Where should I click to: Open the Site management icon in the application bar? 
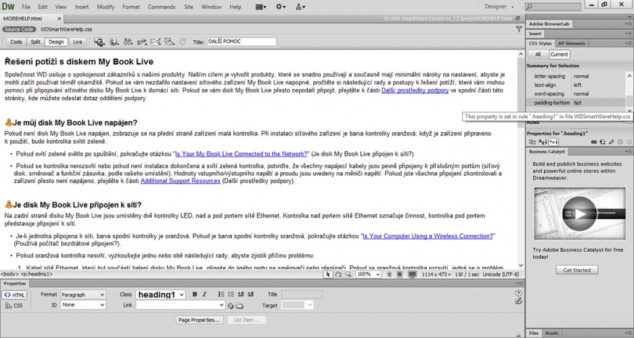pyautogui.click(x=300, y=7)
